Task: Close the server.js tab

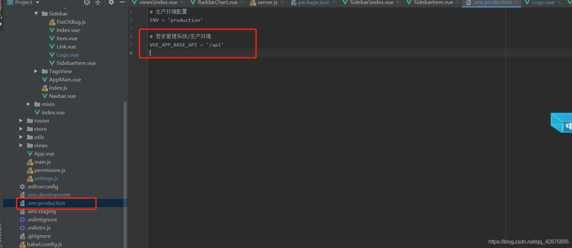Action: pyautogui.click(x=282, y=2)
